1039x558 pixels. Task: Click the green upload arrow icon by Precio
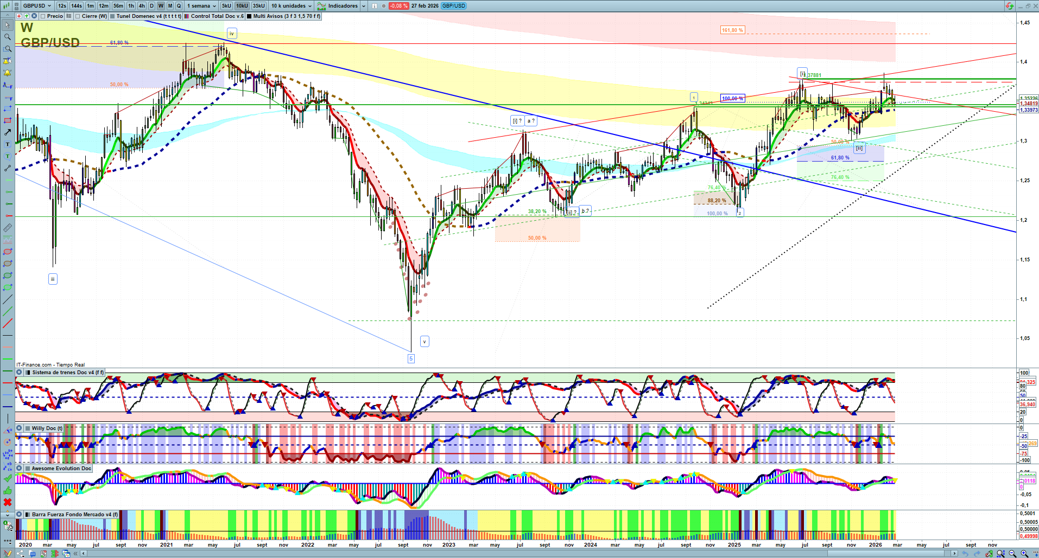point(27,16)
